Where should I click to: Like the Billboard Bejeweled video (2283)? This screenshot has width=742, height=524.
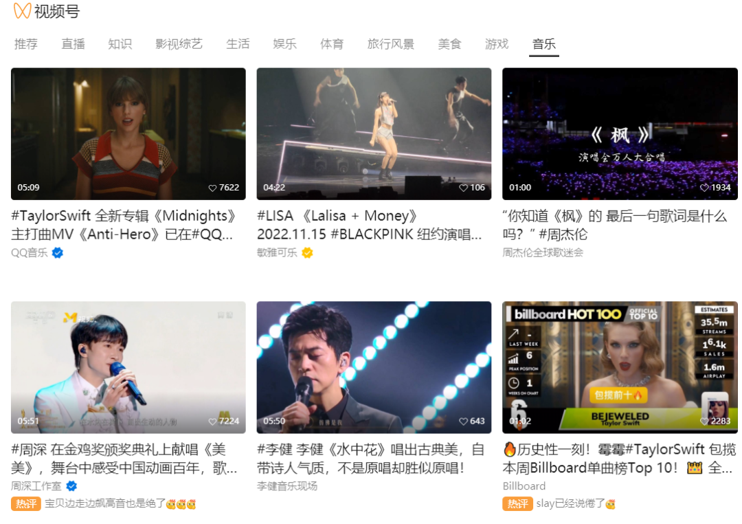(x=704, y=422)
